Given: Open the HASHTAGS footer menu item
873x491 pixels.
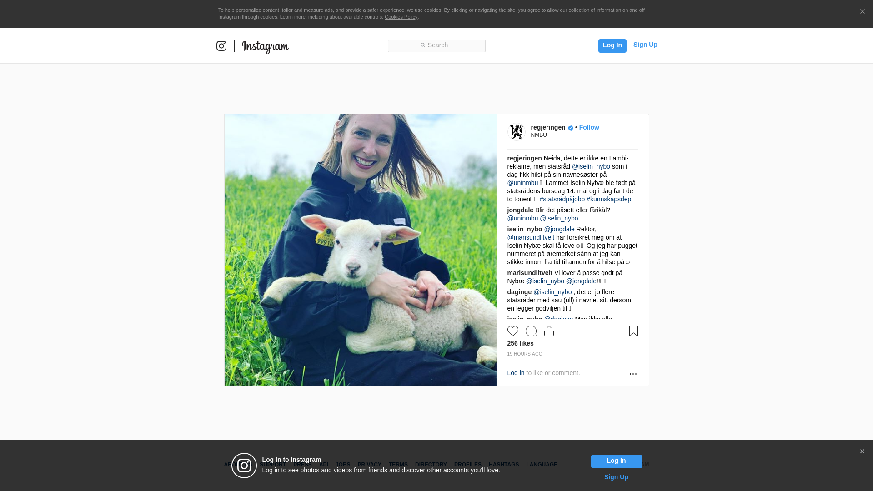Looking at the screenshot, I should coord(504,465).
